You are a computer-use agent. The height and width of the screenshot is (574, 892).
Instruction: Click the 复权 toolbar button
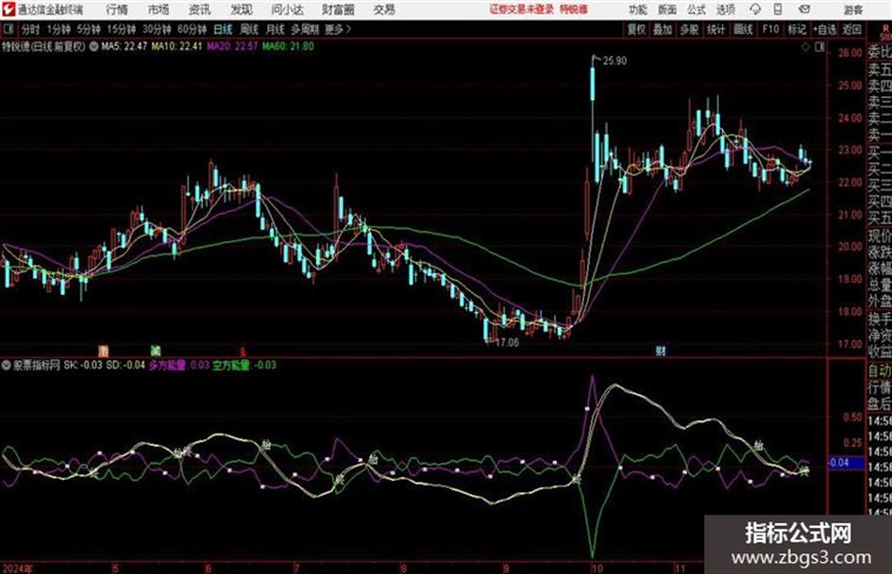tap(636, 29)
